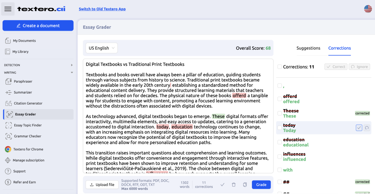Click the Ignore button
This screenshot has width=375, height=194.
click(359, 67)
